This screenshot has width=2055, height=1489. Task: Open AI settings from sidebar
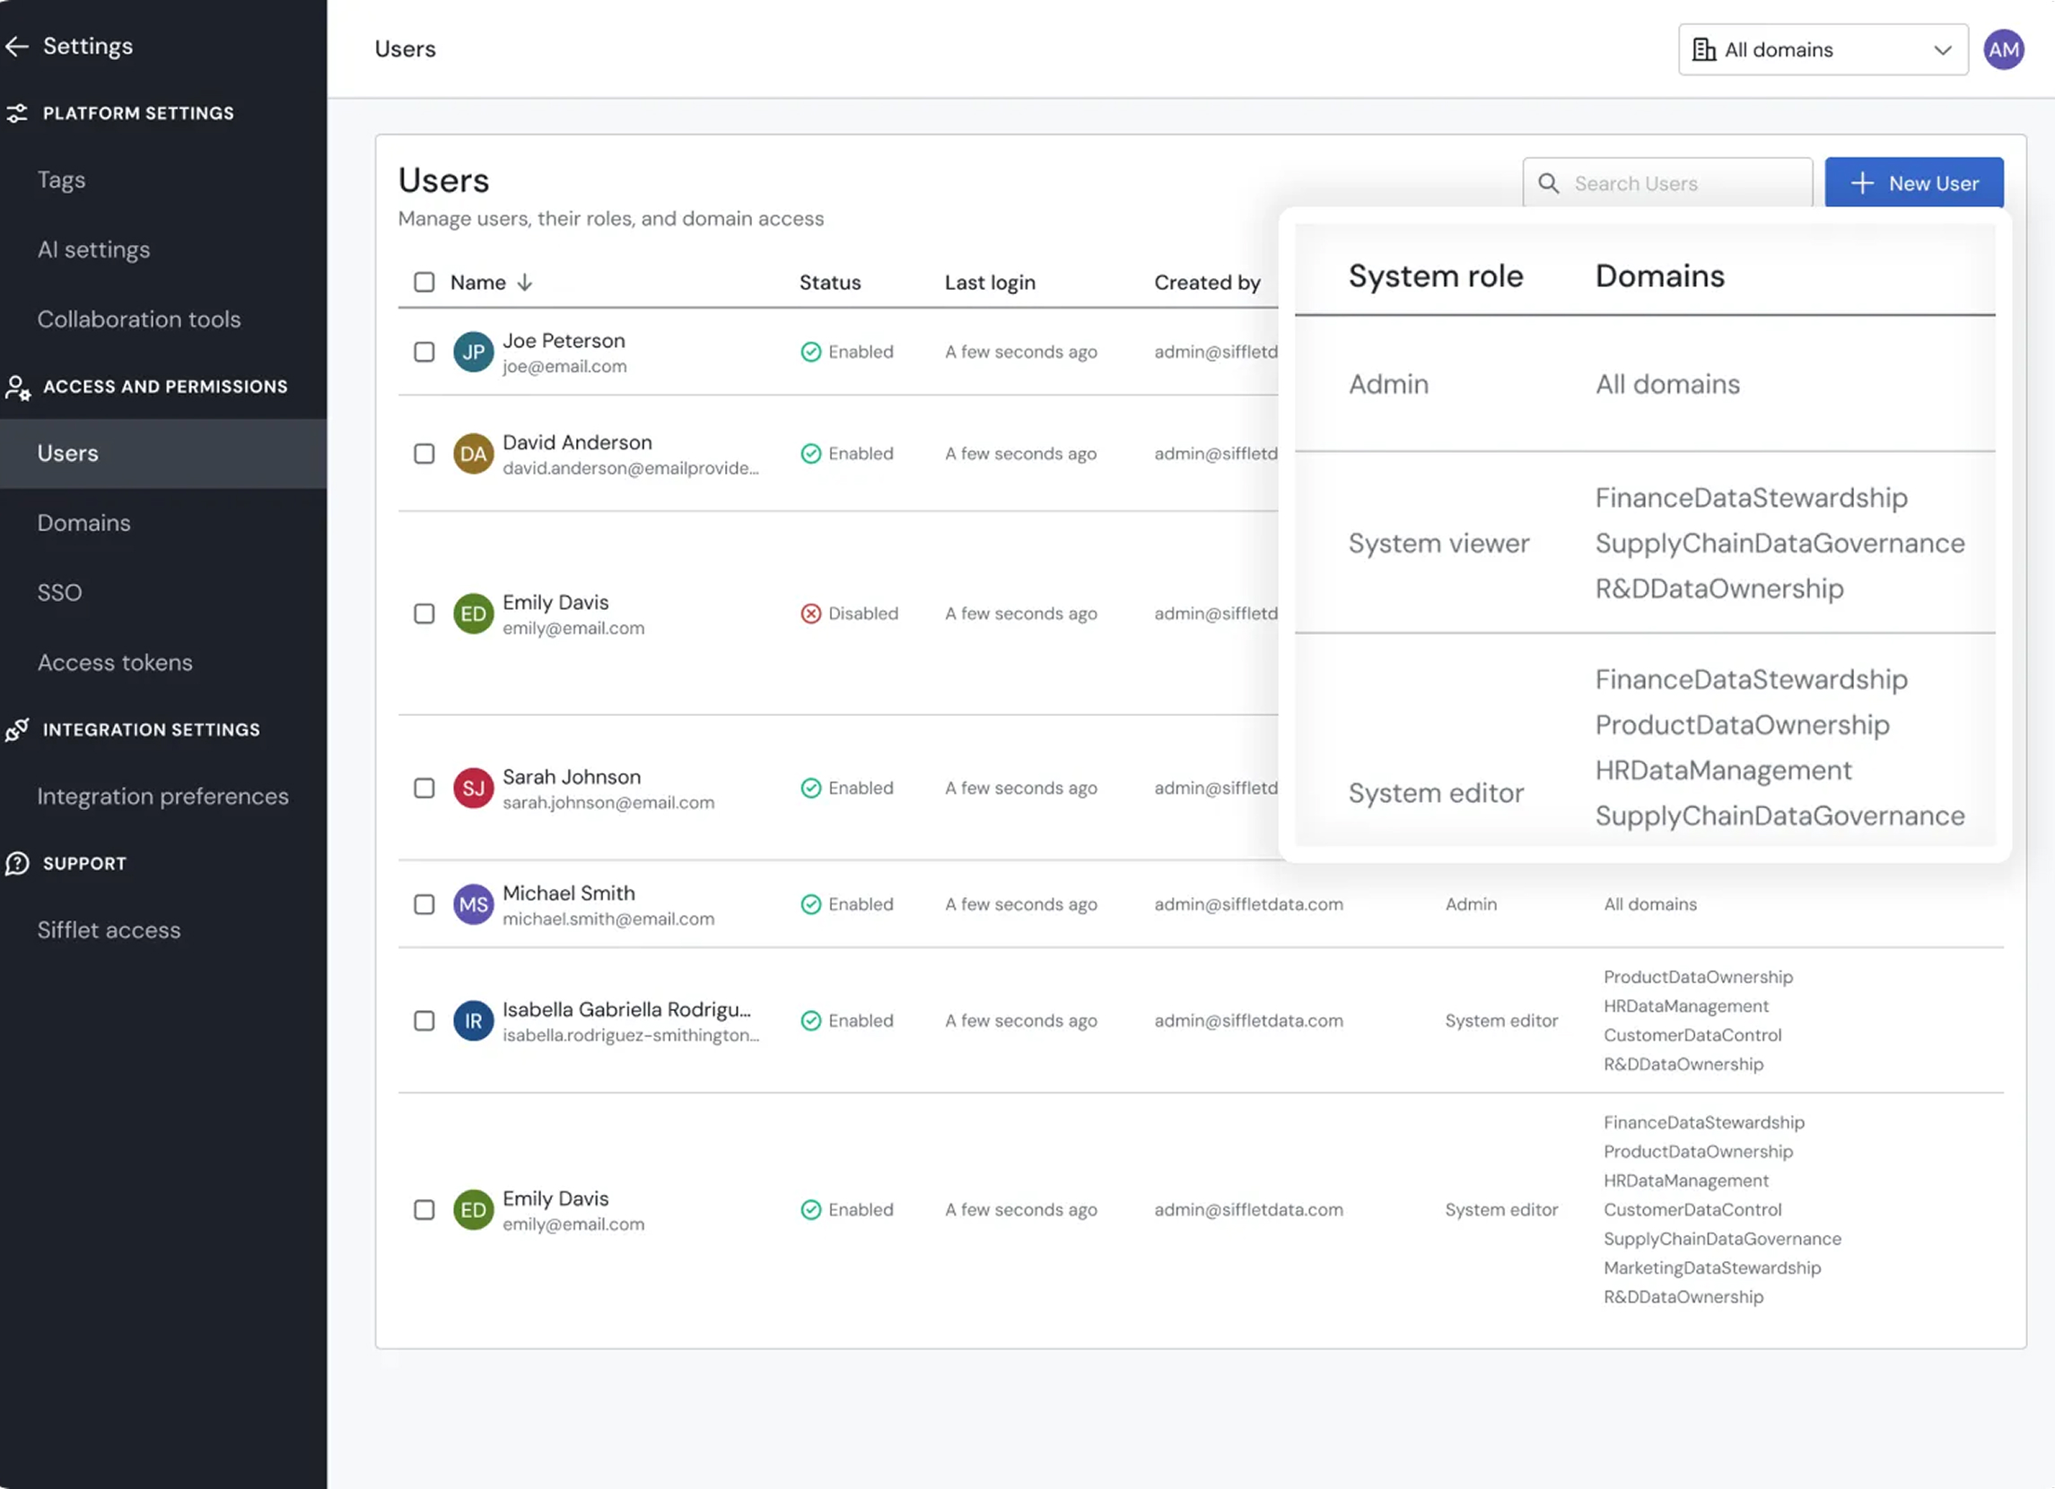point(93,250)
